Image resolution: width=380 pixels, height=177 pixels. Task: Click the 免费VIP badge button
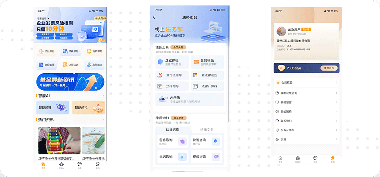point(100,18)
